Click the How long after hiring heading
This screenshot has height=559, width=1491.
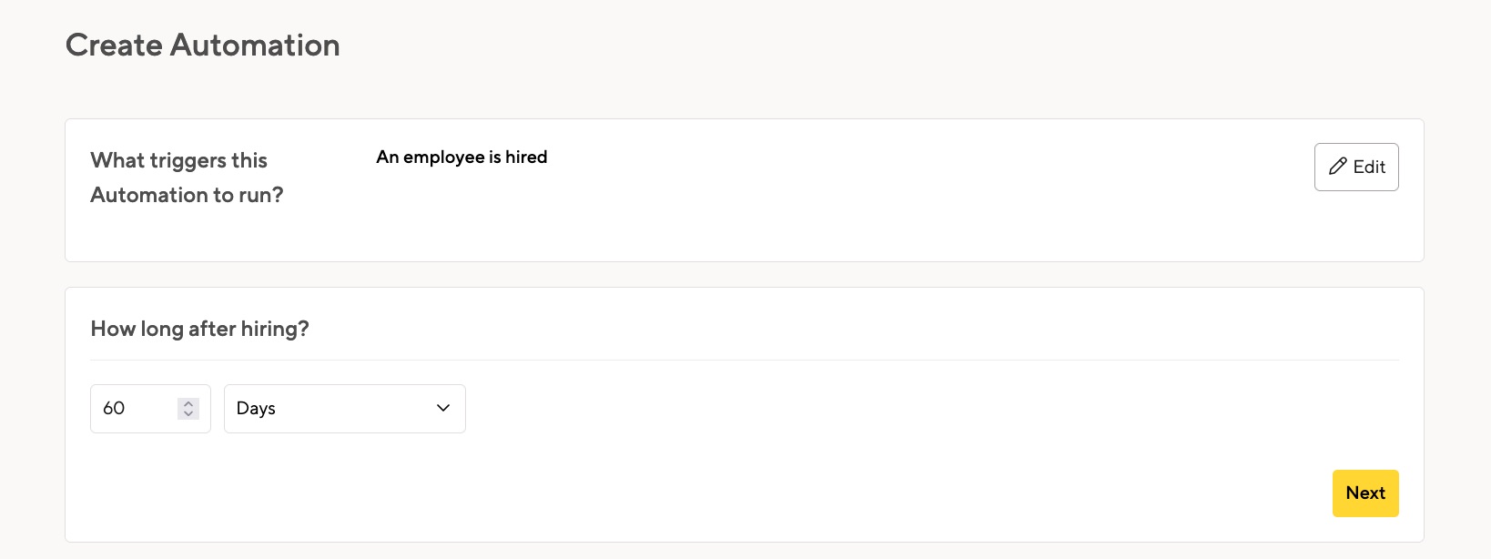pyautogui.click(x=199, y=329)
